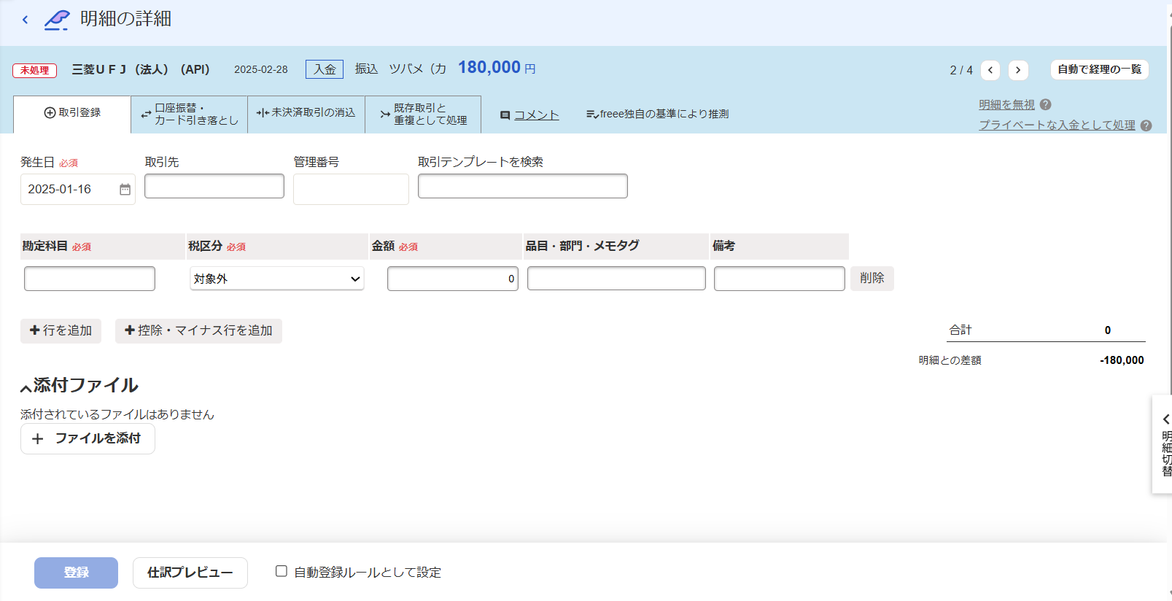Go to previous statement with left chevron
The height and width of the screenshot is (601, 1172).
click(x=990, y=70)
